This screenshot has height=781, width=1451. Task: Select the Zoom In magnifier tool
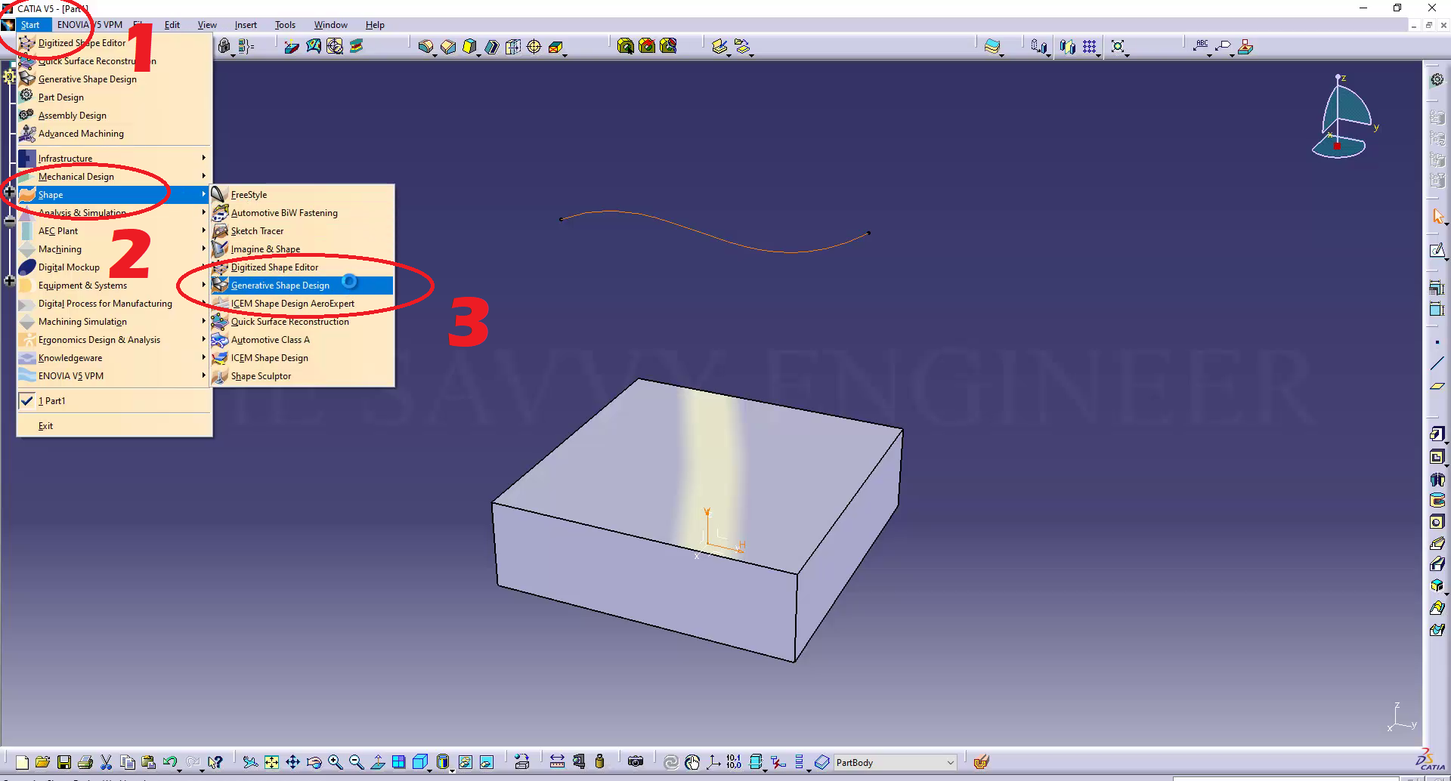(x=336, y=762)
